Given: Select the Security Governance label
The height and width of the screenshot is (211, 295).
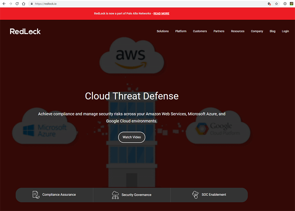Looking at the screenshot, I should (x=136, y=195).
